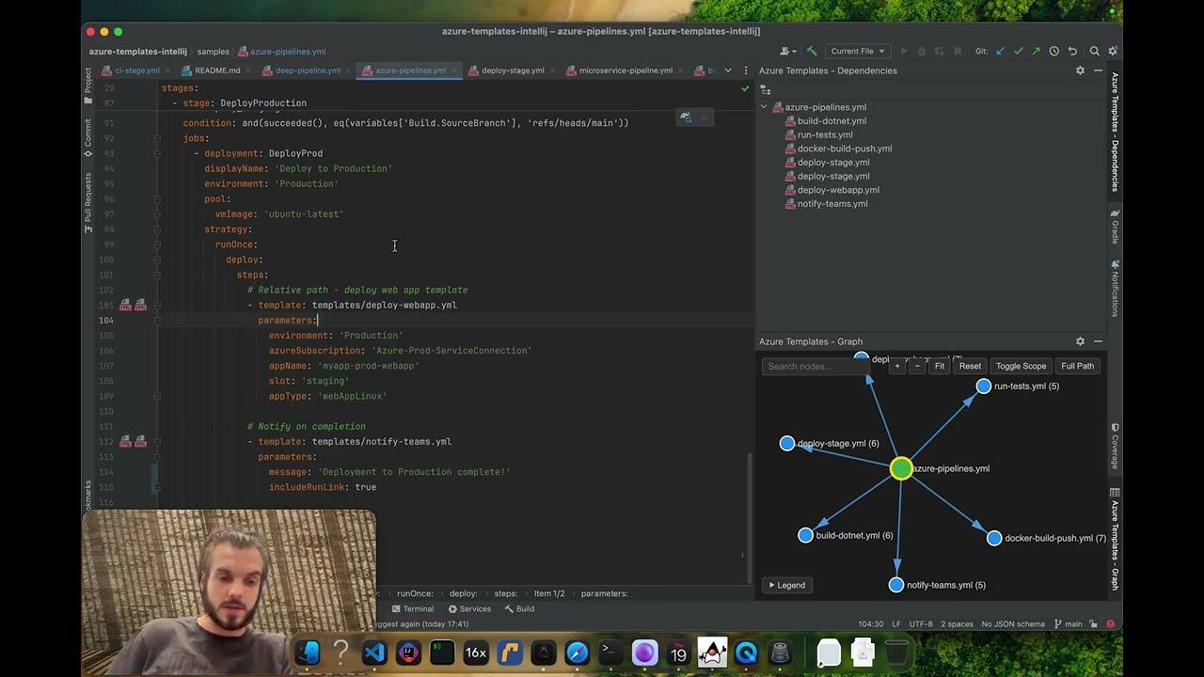Select the build-dotnet.yml graph node
The height and width of the screenshot is (677, 1204).
[805, 535]
